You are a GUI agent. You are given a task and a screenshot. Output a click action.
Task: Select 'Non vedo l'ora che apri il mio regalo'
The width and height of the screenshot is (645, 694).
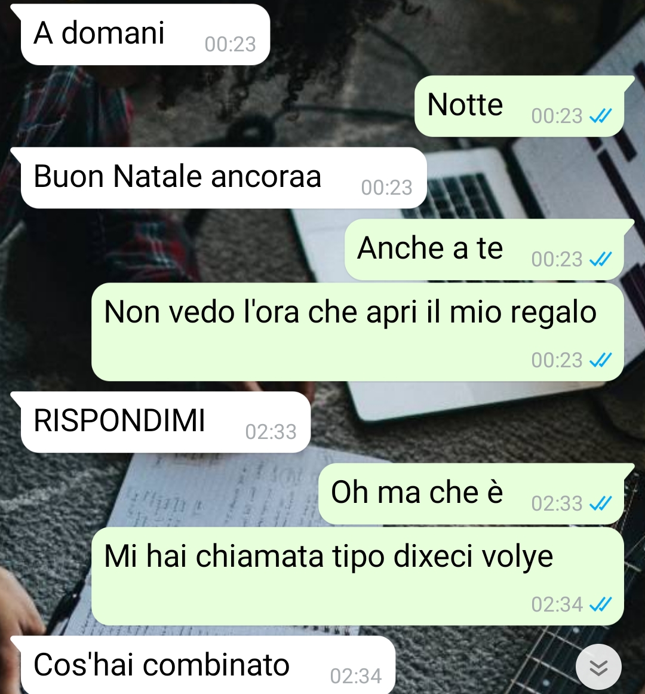point(358,332)
